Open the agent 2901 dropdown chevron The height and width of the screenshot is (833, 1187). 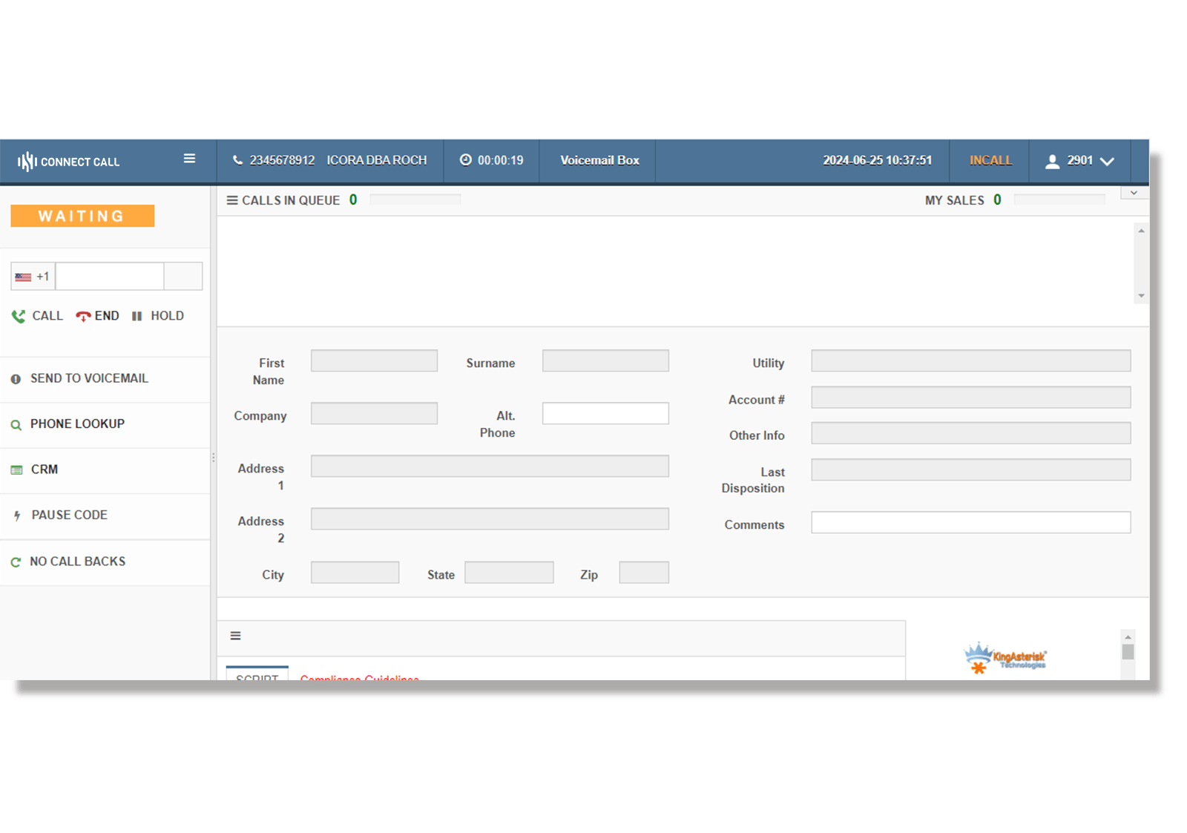coord(1108,161)
